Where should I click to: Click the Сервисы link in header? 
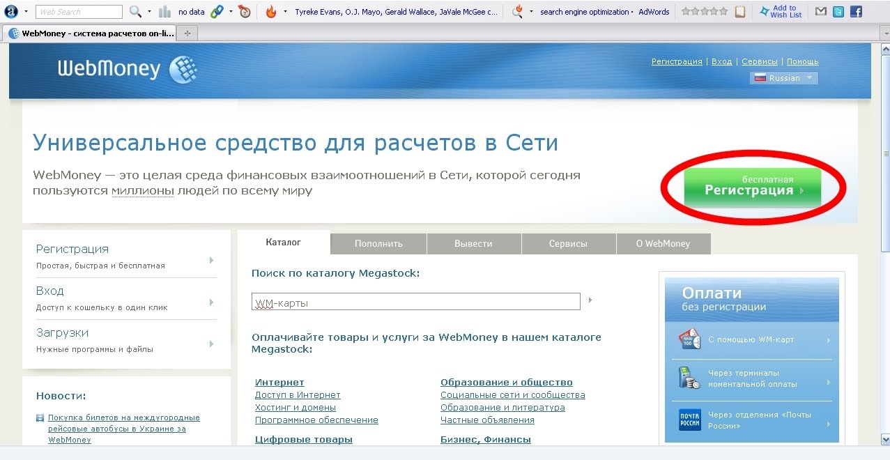(760, 61)
